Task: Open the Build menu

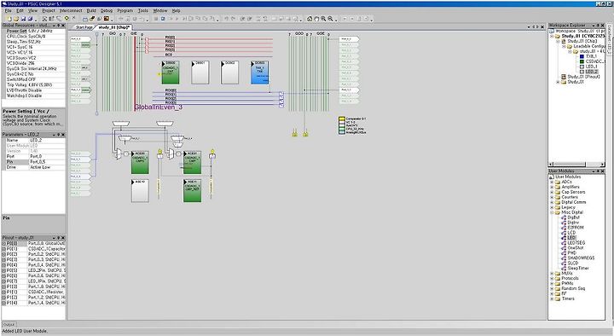Action: [91, 10]
